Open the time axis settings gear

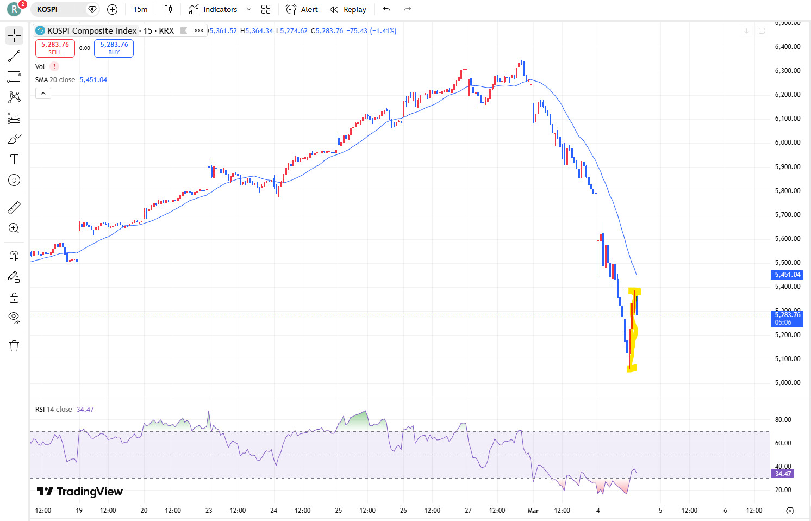(790, 511)
